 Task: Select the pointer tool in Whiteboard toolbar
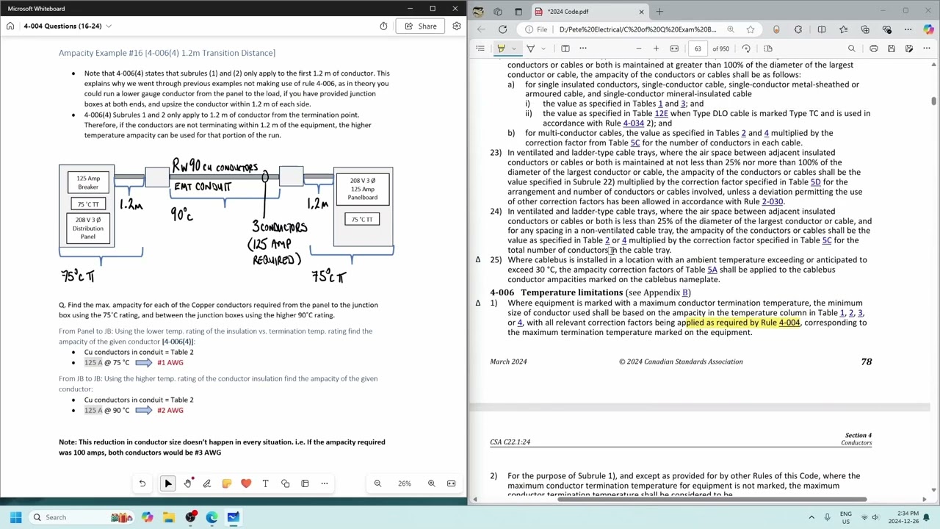coord(168,483)
